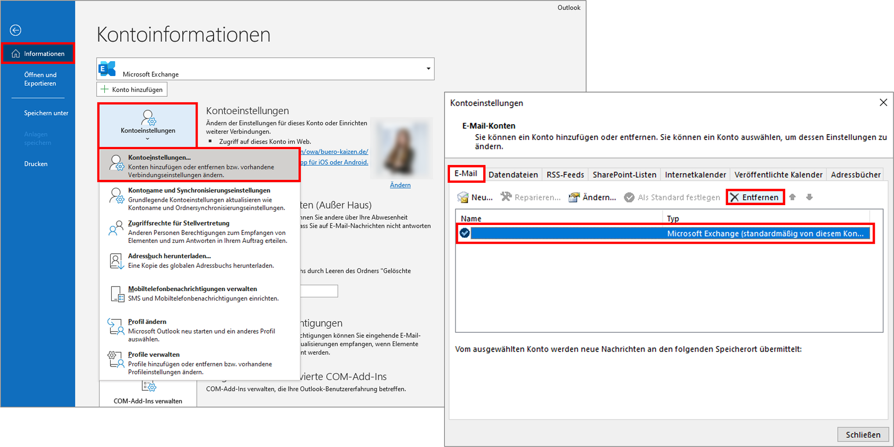
Task: Click the input field behind the menu
Action: pos(319,291)
